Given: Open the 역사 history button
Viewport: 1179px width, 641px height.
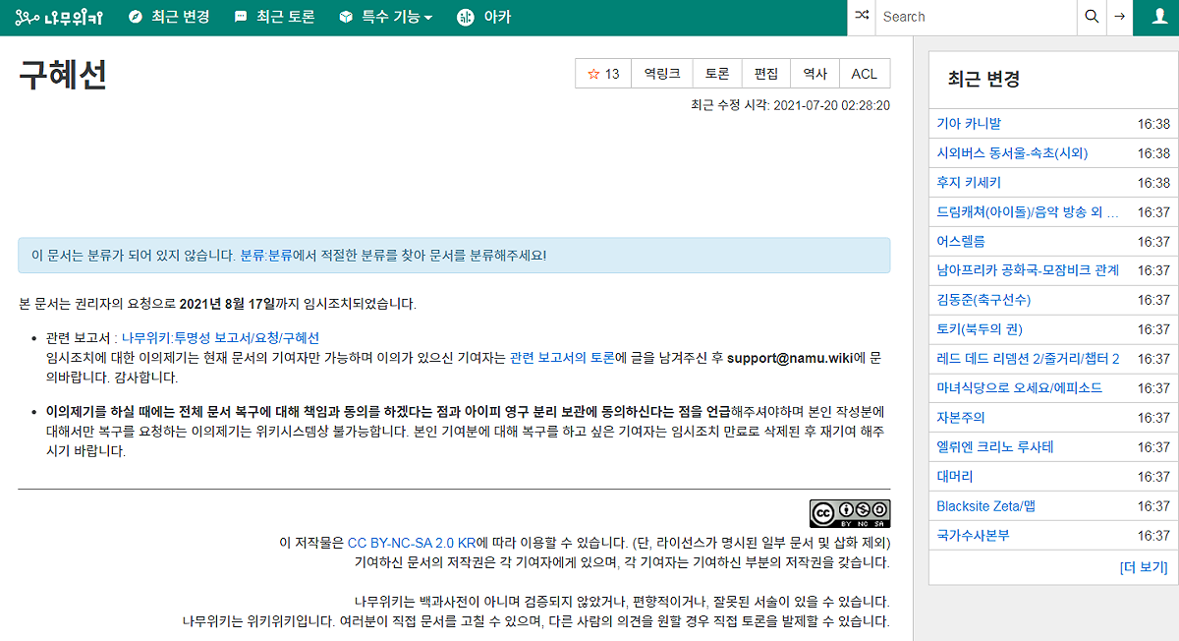Looking at the screenshot, I should pyautogui.click(x=814, y=74).
